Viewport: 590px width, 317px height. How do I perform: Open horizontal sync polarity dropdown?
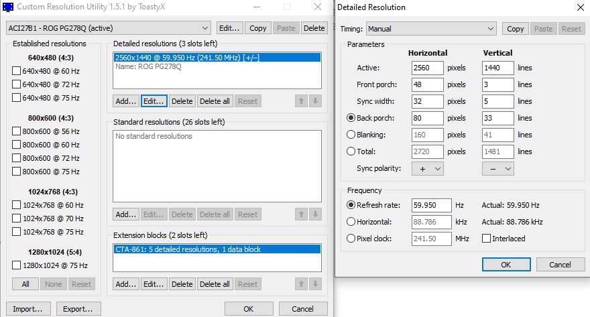tap(428, 169)
